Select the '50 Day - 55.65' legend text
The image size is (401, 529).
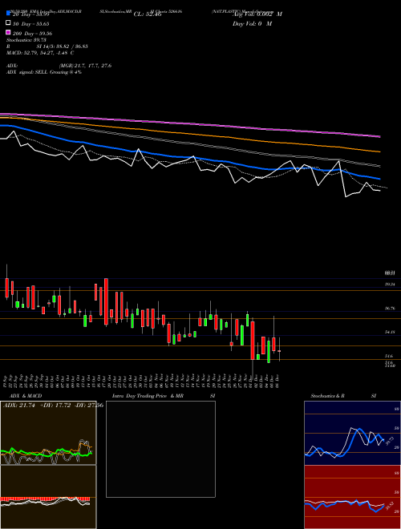pyautogui.click(x=31, y=24)
